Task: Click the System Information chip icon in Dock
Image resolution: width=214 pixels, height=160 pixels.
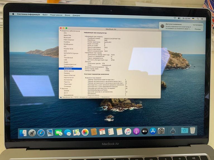Action: pyautogui.click(x=173, y=131)
